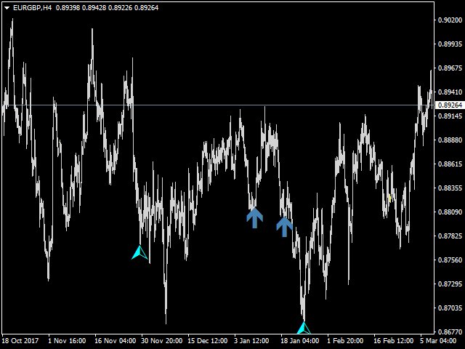Click the 1 Nov 16:00 time label

67,341
